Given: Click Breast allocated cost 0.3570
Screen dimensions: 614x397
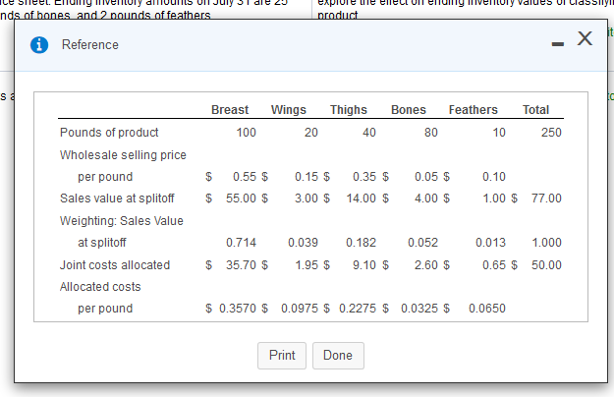Looking at the screenshot, I should [x=238, y=309].
